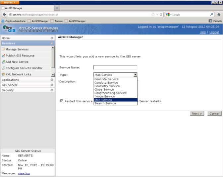Click Services list scrollbar down arrow
Viewport: 223px width, 177px height.
pyautogui.click(x=53, y=75)
